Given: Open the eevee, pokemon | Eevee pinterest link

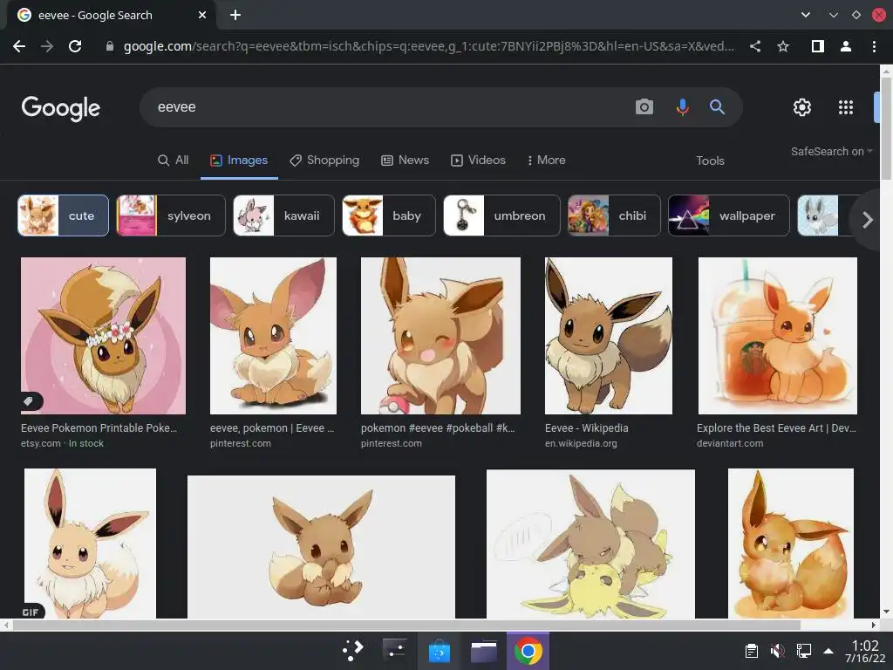Looking at the screenshot, I should 272,427.
